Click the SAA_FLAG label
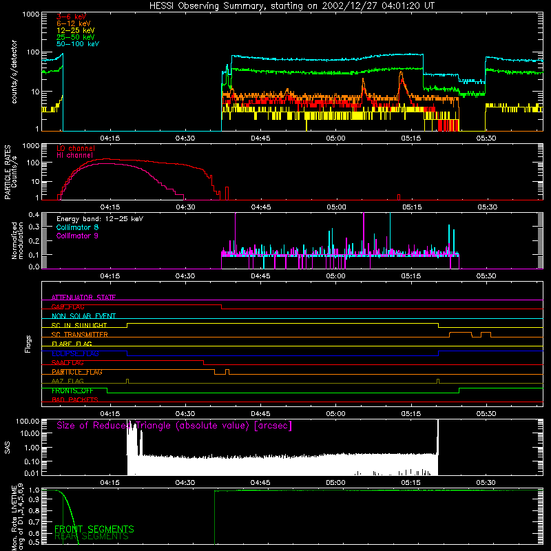Viewport: 551px width, 551px height. pos(67,363)
